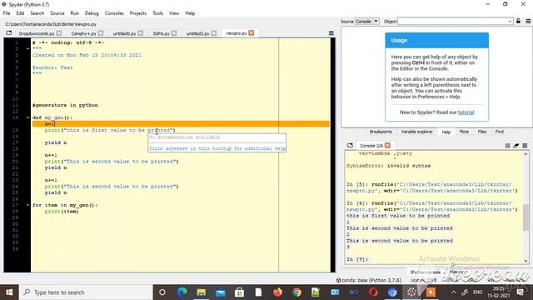Open the Source menu

[x=57, y=13]
